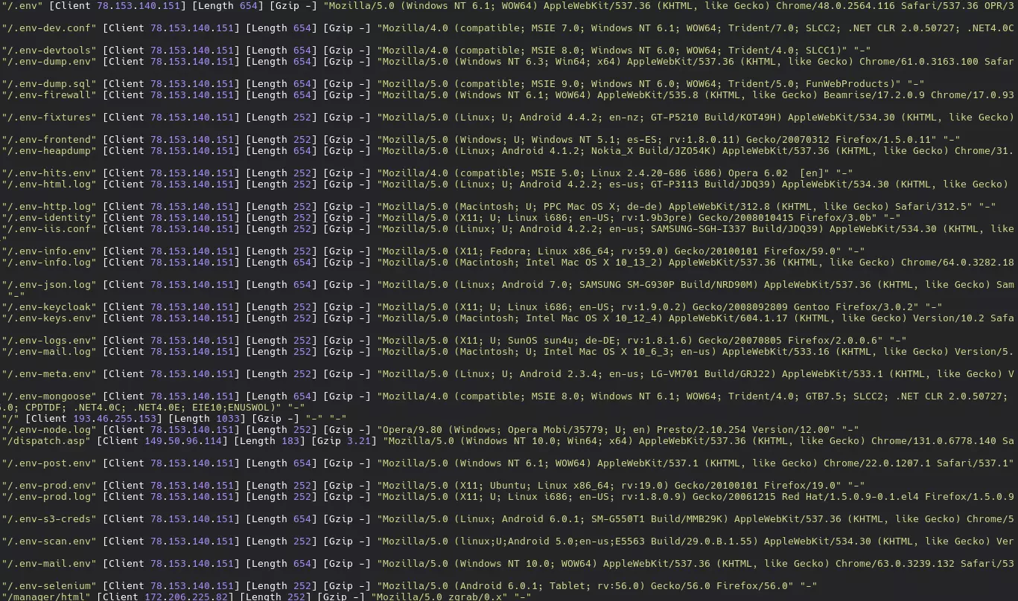Click the "/.env-prod.log" request path
Image resolution: width=1018 pixels, height=601 pixels.
click(x=48, y=497)
